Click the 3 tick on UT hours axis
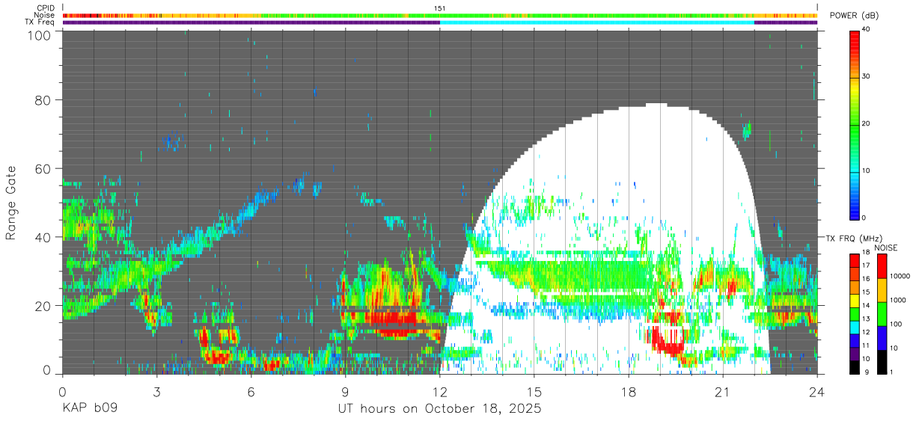 (x=157, y=392)
